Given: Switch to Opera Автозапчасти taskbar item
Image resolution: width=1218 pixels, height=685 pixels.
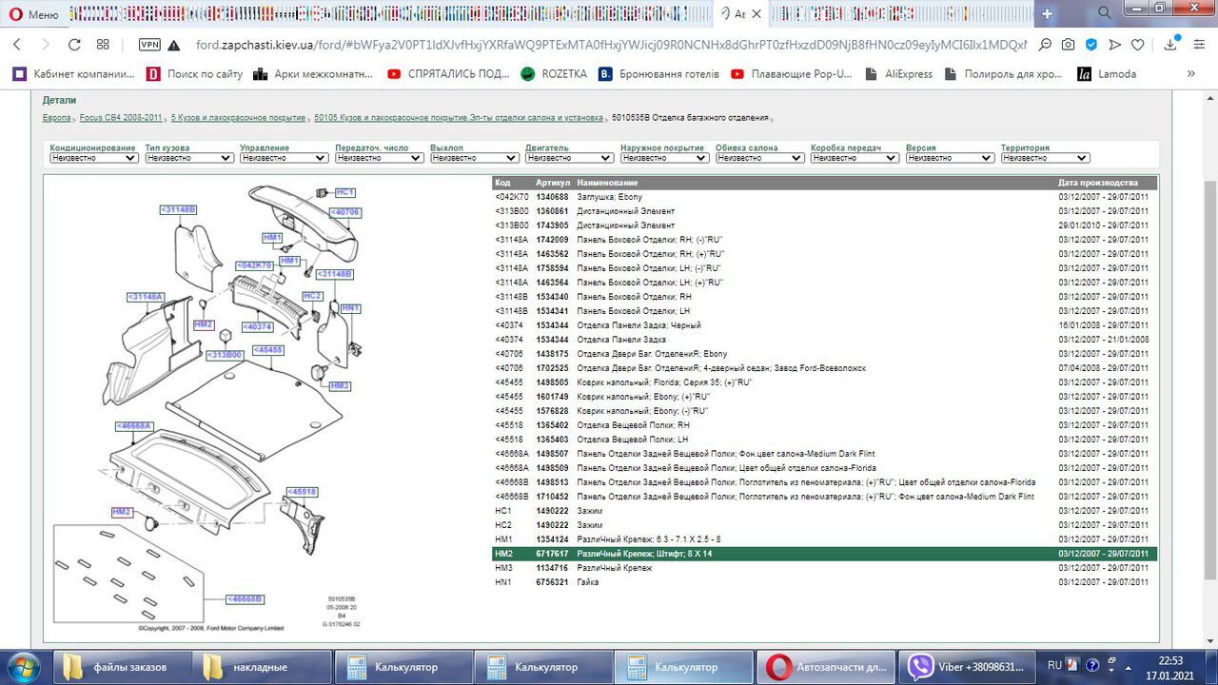Looking at the screenshot, I should [x=826, y=667].
